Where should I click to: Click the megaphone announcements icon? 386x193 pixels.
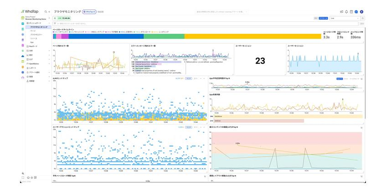click(x=342, y=11)
